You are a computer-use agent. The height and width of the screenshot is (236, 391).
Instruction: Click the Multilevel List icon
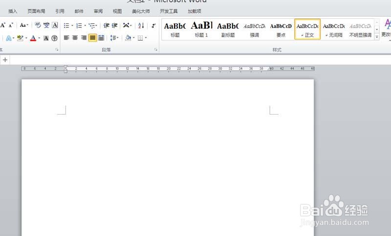[x=92, y=25]
